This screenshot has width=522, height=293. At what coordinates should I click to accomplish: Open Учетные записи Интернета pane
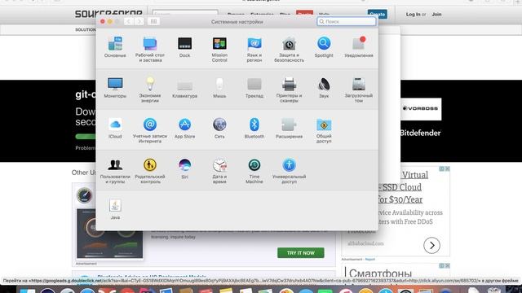click(150, 130)
